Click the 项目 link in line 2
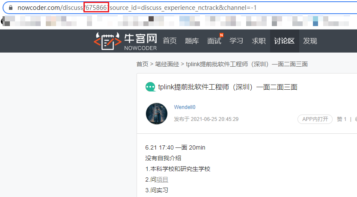Image resolution: width=357 pixels, height=197 pixels. coord(162,180)
